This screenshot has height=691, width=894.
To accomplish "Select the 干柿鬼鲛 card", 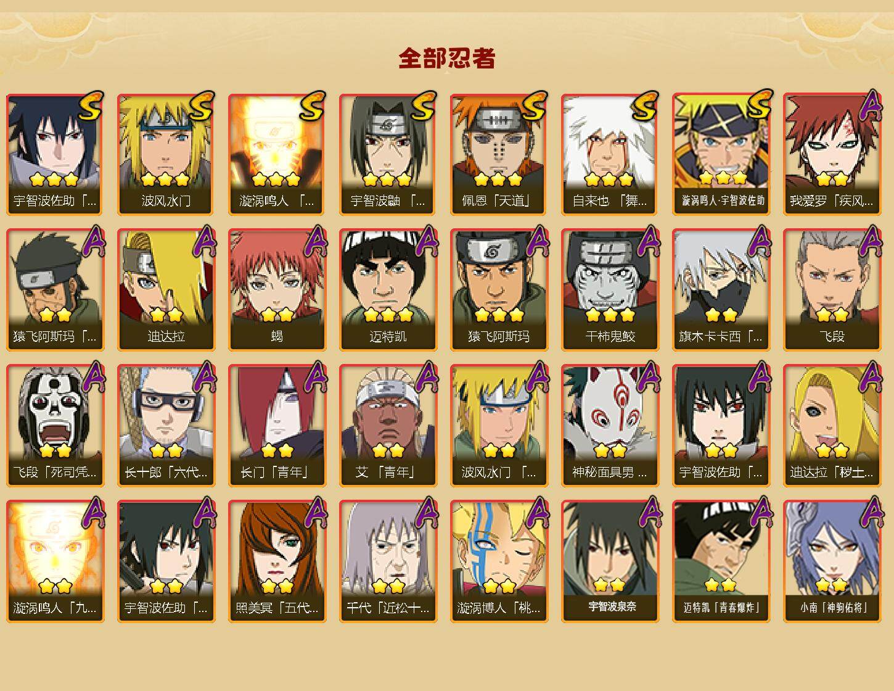I will coord(610,290).
